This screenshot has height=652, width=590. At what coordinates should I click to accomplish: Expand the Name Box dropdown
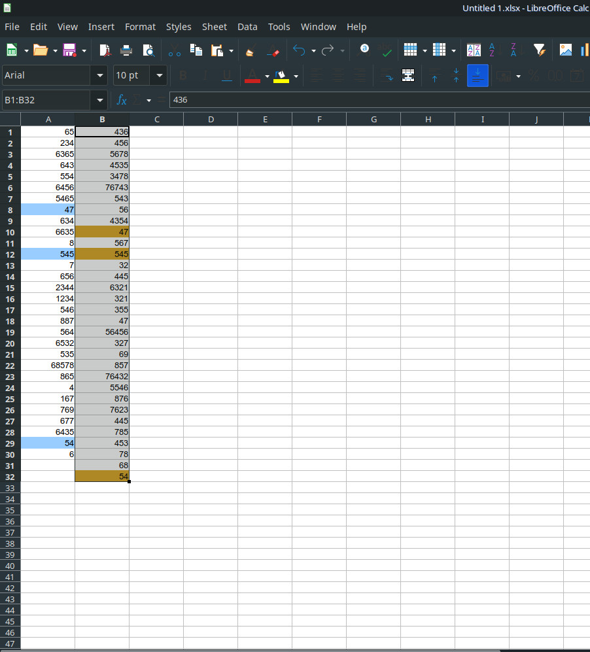[x=99, y=100]
